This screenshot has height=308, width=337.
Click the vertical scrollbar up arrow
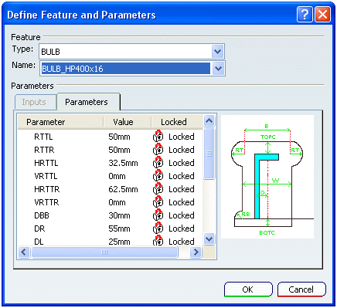pos(209,120)
